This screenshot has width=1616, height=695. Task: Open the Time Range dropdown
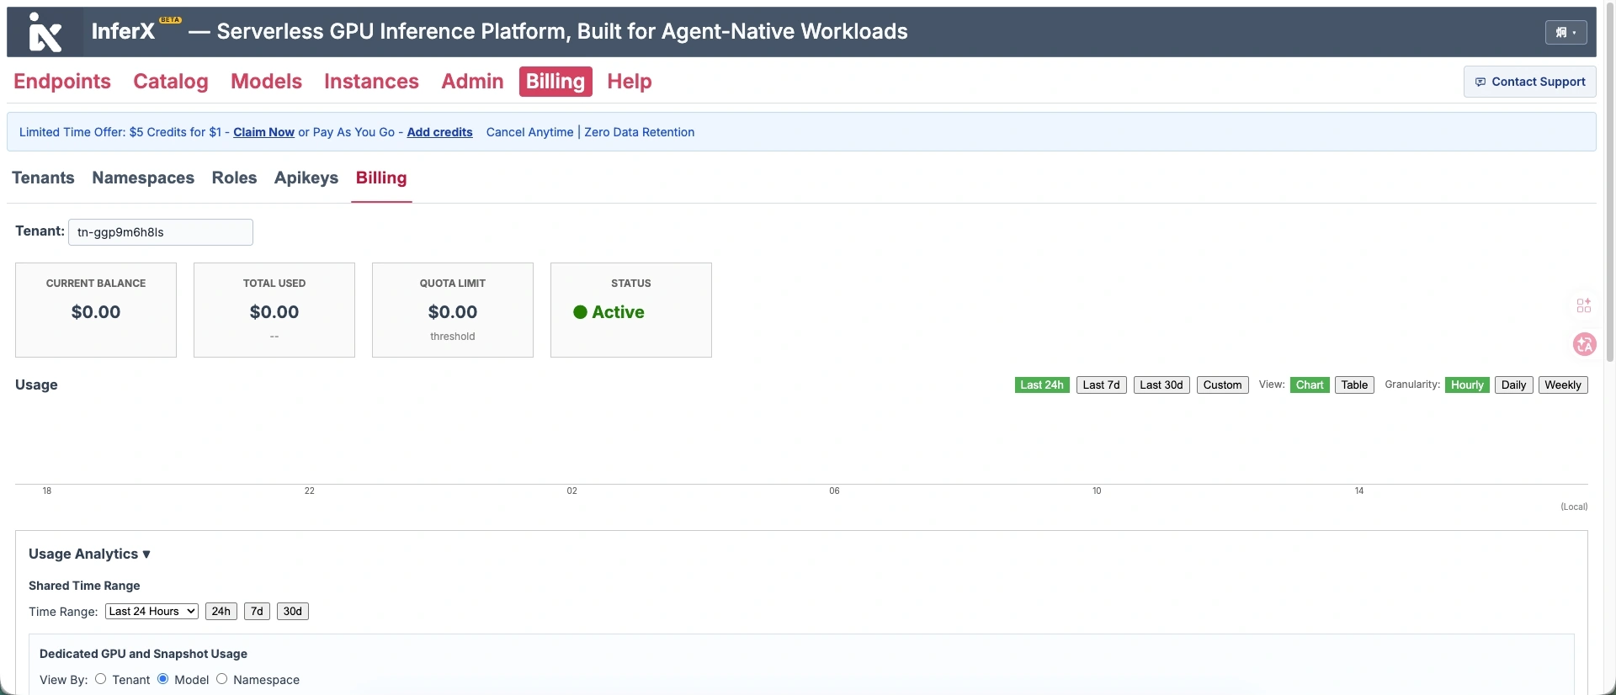point(151,612)
